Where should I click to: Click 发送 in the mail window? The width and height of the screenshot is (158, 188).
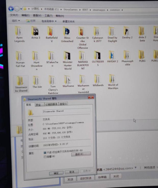click(70, 179)
